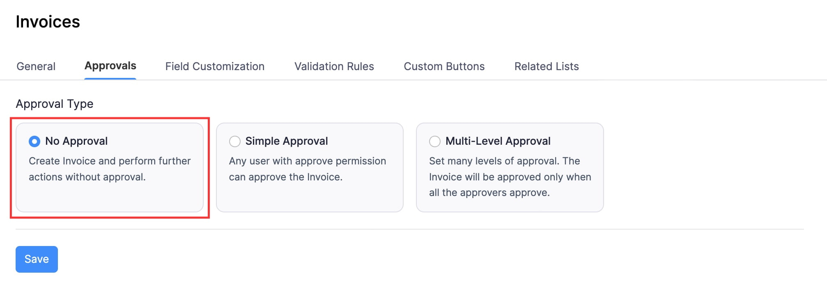Click the No Approval card title text
Screen dimensions: 827x287
[x=76, y=141]
